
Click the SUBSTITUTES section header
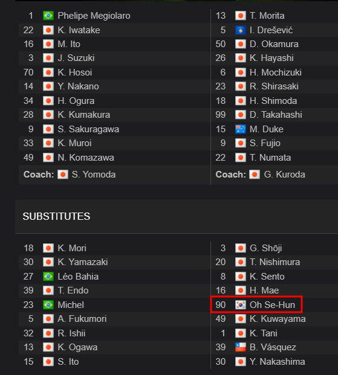[56, 216]
